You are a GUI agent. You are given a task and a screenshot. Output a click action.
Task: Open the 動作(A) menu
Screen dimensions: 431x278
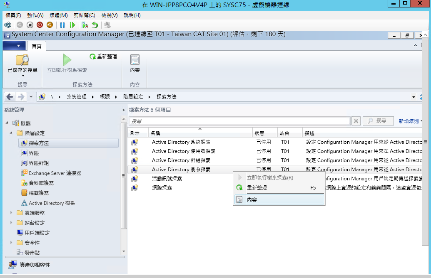click(35, 15)
